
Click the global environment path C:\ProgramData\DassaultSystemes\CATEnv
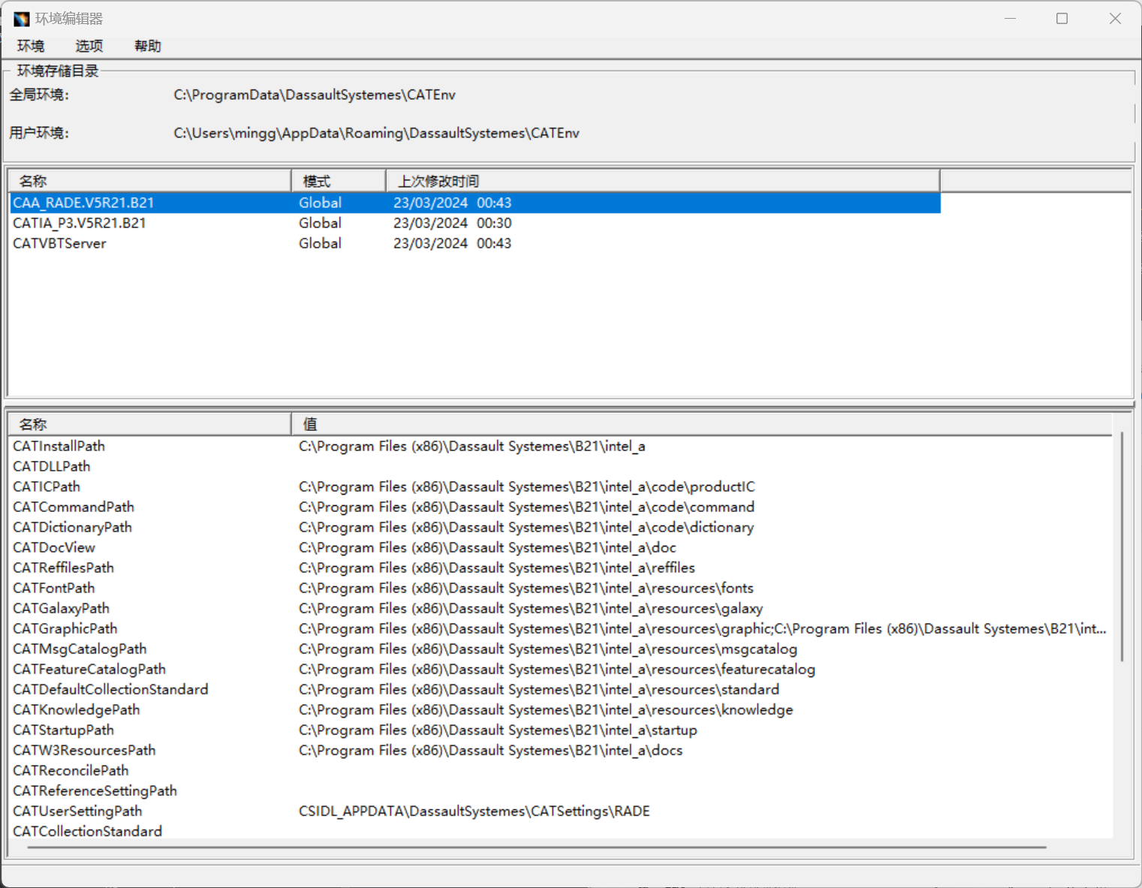(315, 95)
